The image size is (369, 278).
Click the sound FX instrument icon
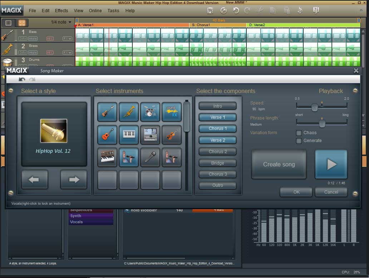coord(172,112)
